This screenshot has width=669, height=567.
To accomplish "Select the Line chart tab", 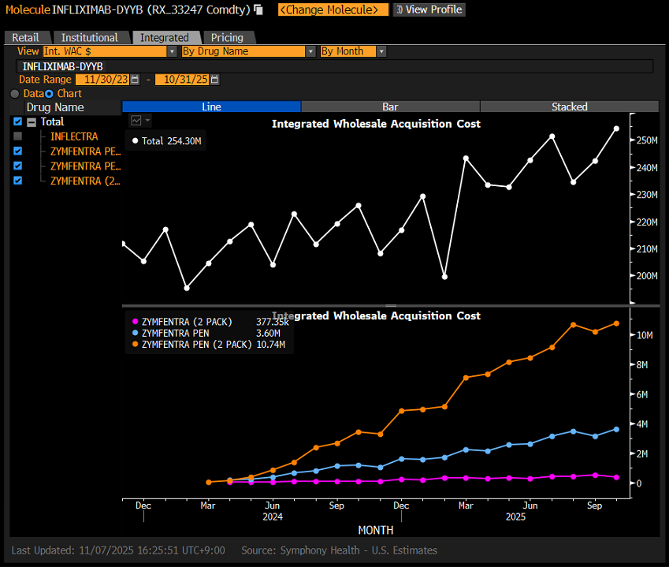I will 212,106.
